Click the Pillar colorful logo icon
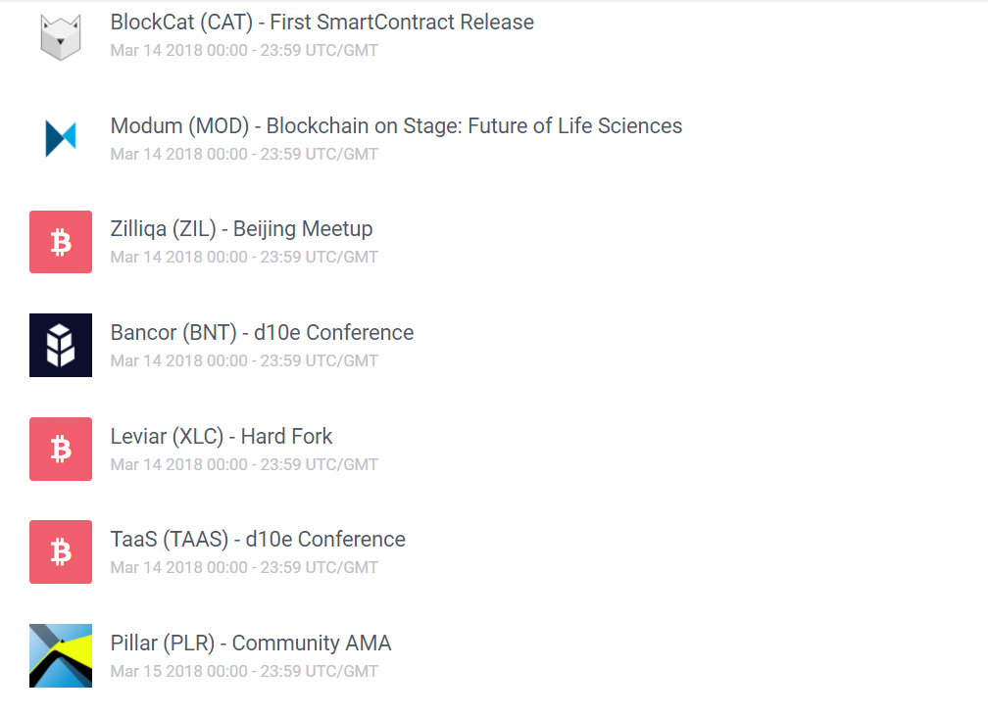Image resolution: width=988 pixels, height=716 pixels. tap(61, 655)
